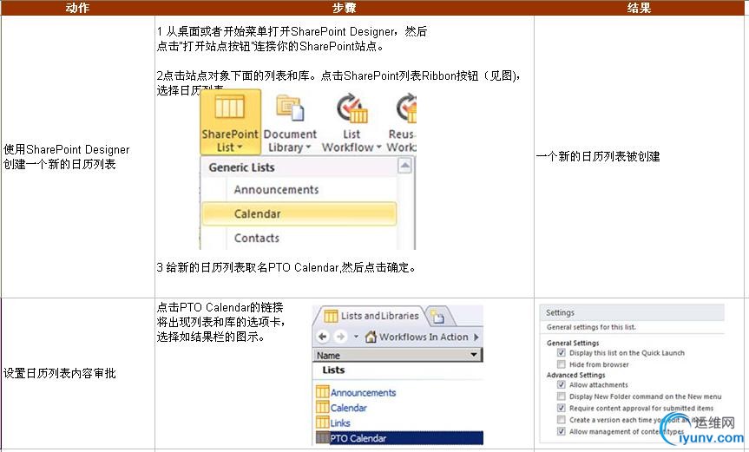Viewport: 749px width, 452px height.
Task: Open the Name column header dropdown
Action: coord(473,355)
